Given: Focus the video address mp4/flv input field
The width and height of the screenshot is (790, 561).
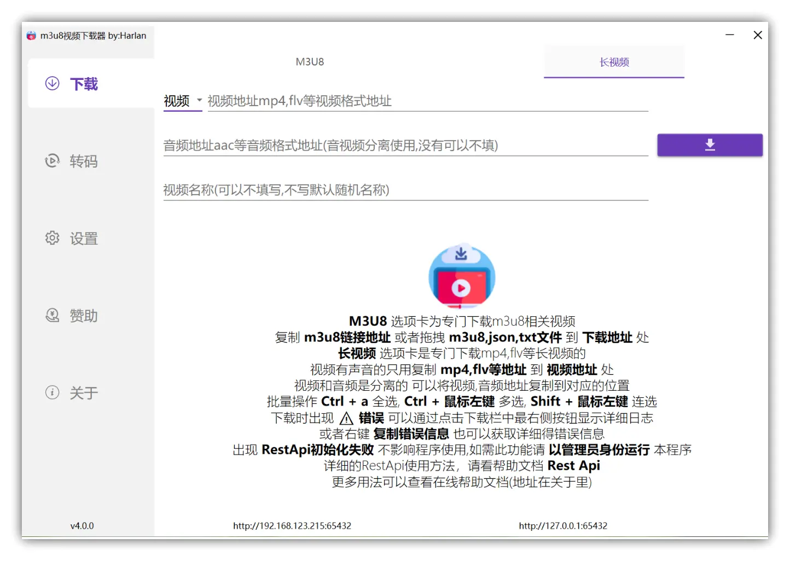Looking at the screenshot, I should [x=427, y=101].
